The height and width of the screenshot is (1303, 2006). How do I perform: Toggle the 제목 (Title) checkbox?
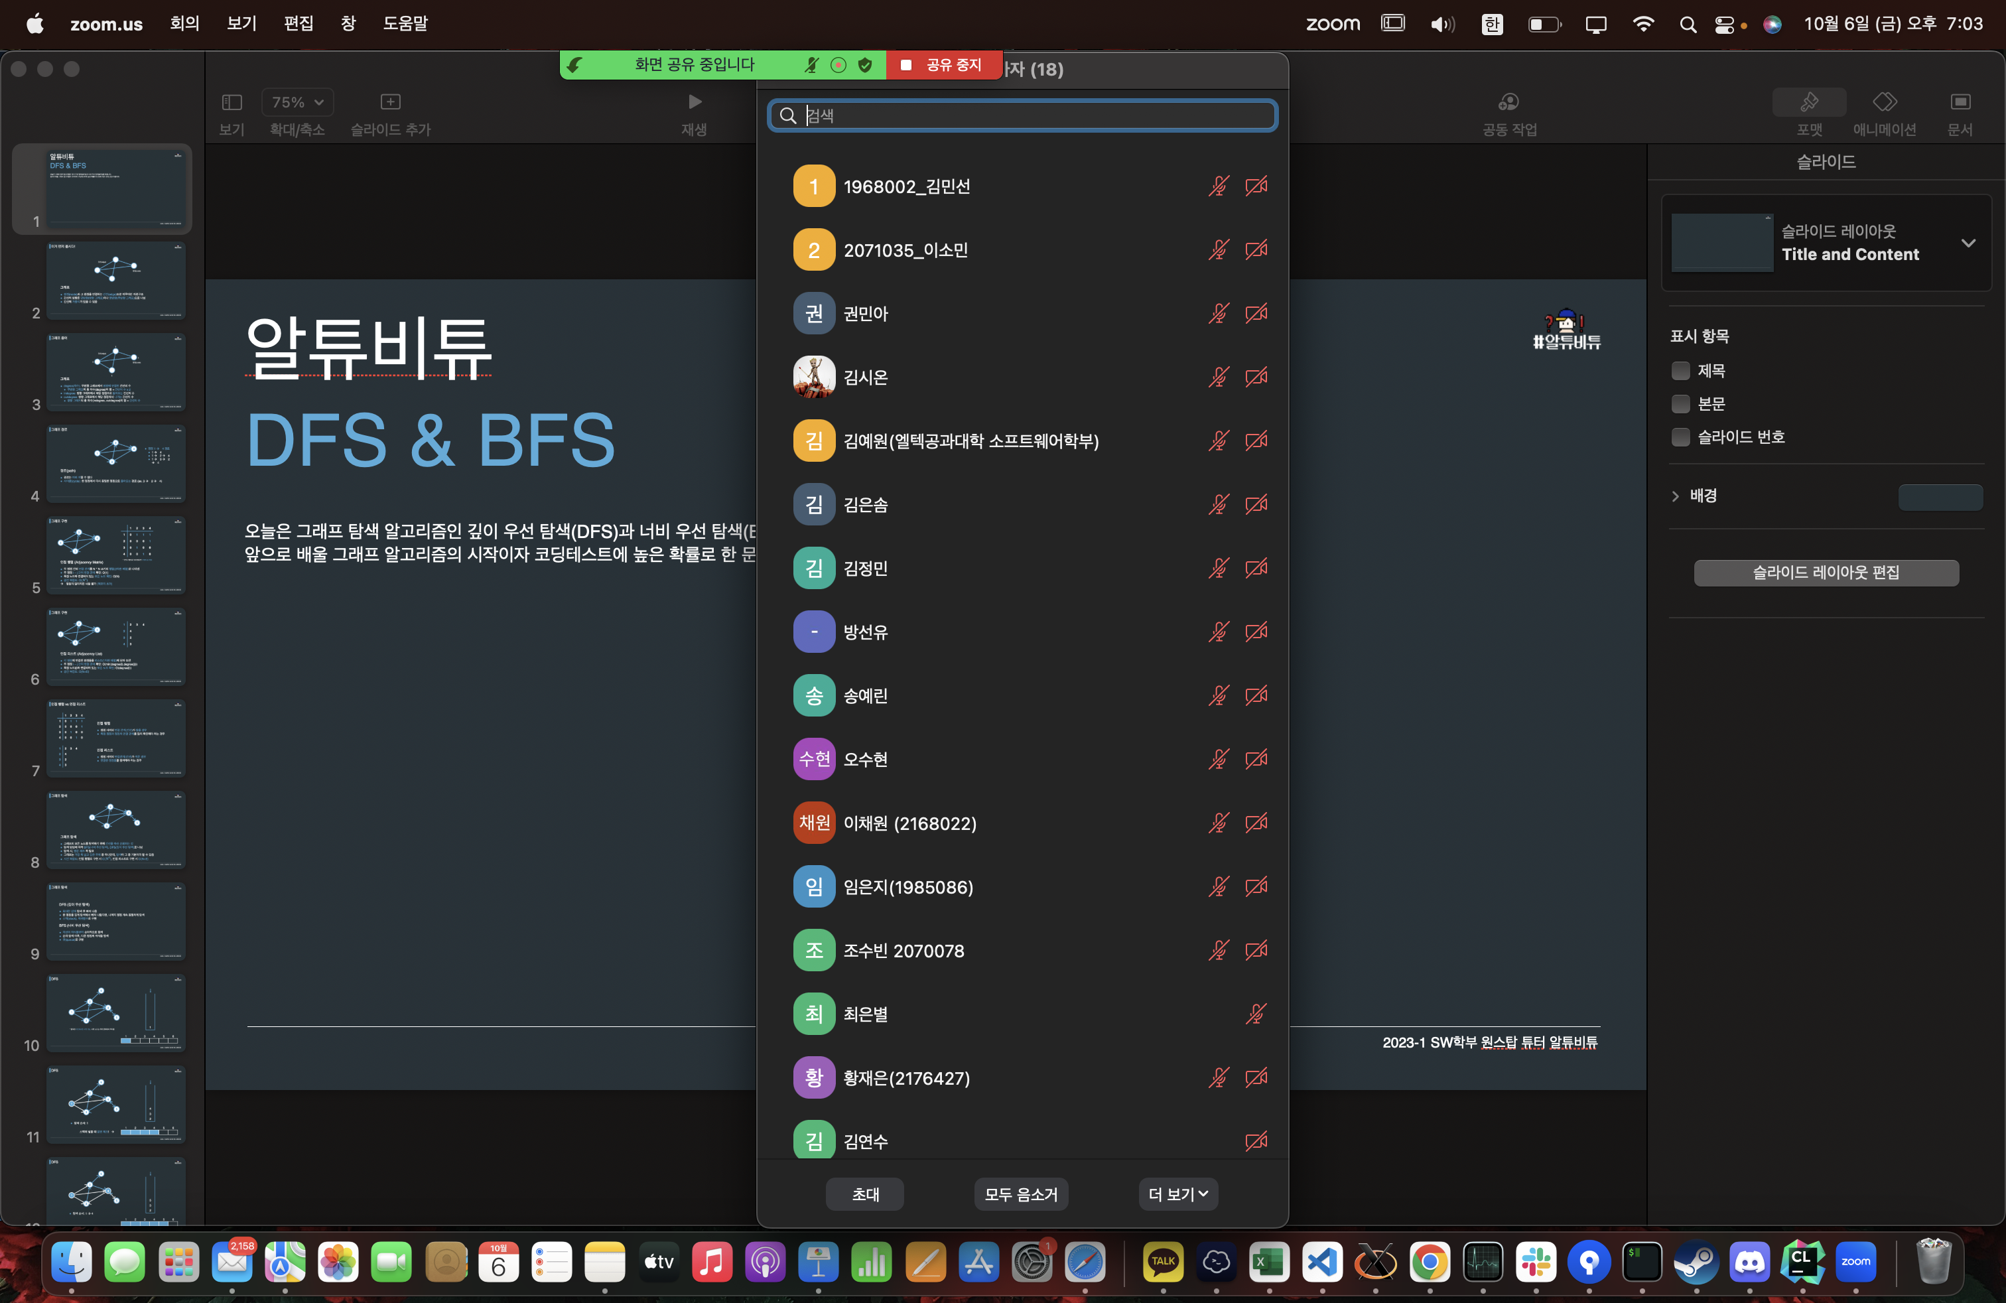[1681, 371]
